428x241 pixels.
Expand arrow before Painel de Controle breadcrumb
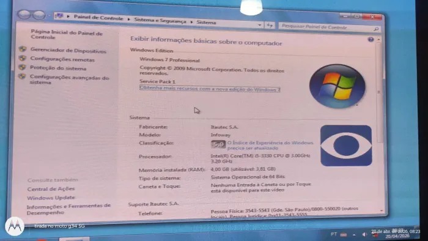coord(68,17)
